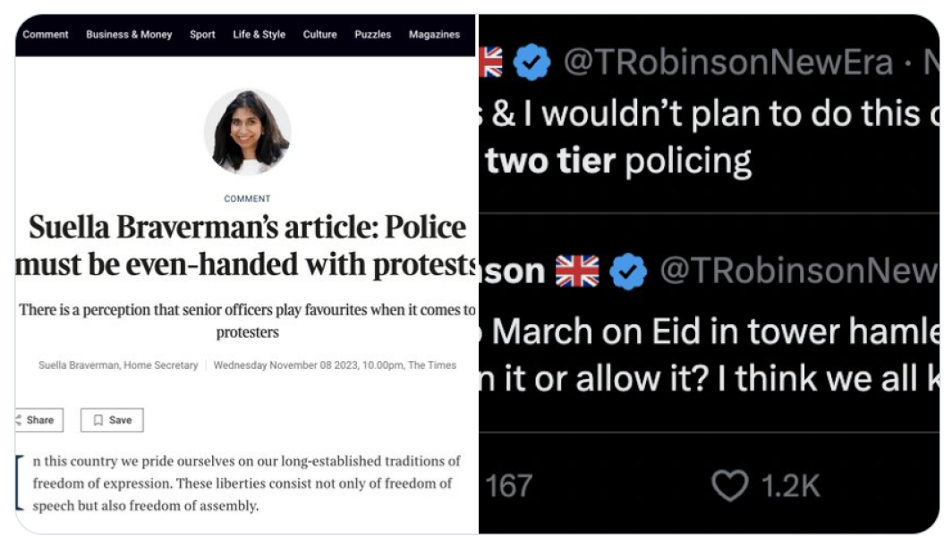Click the bookmark icon on the Save button
The width and height of the screenshot is (944, 536).
coord(98,420)
